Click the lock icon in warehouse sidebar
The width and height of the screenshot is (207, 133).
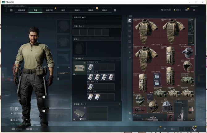[x=130, y=52]
